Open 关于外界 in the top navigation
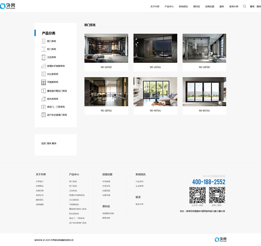This screenshot has width=261, height=246. (155, 6)
